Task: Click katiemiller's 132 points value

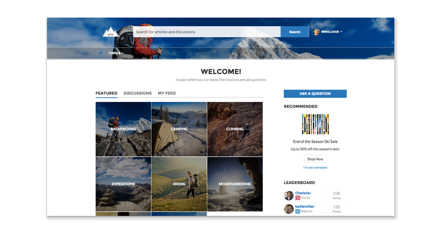Action: [x=337, y=207]
